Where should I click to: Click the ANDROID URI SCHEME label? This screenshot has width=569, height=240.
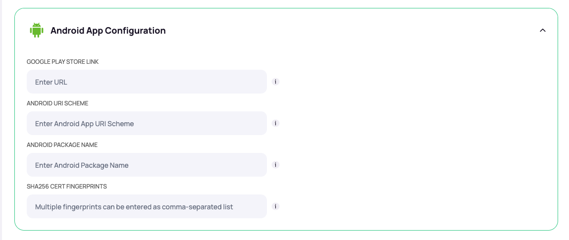click(x=57, y=103)
